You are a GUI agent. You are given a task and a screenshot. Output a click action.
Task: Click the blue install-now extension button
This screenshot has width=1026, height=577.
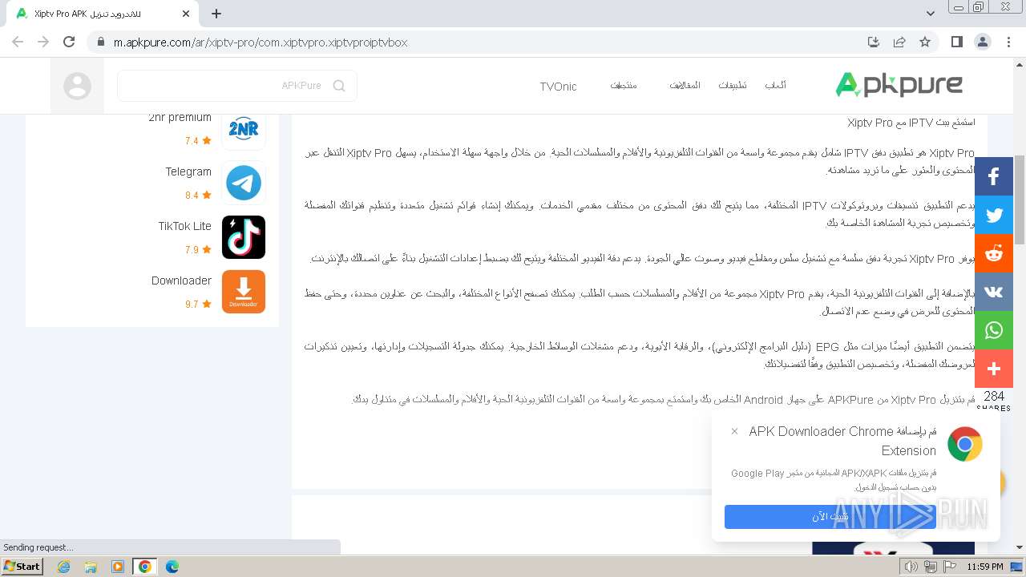830,517
